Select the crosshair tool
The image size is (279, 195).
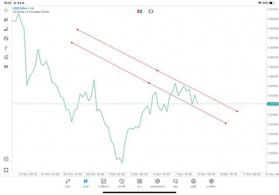(6, 10)
